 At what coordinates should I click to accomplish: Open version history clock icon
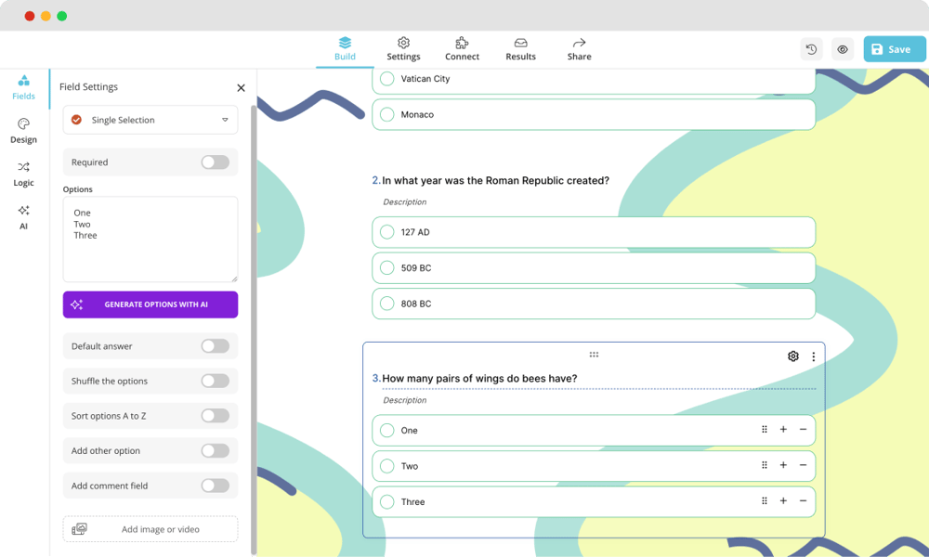pyautogui.click(x=811, y=49)
